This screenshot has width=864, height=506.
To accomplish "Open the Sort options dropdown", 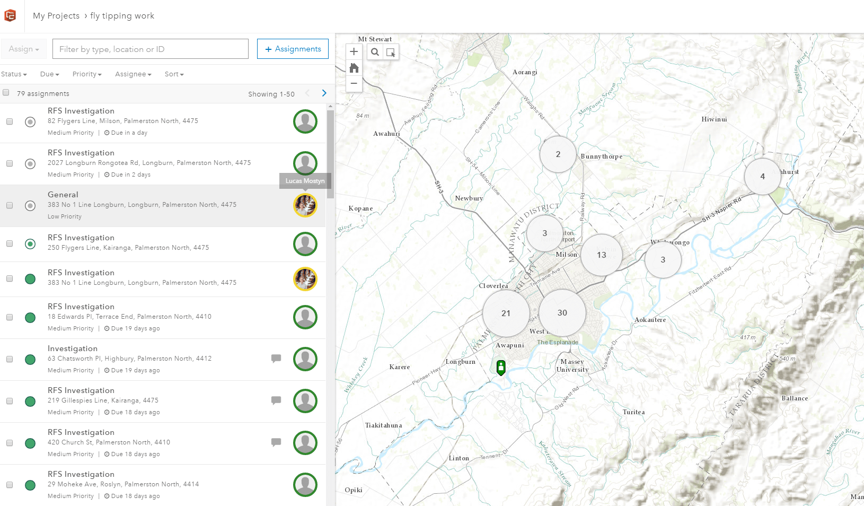I will tap(173, 74).
